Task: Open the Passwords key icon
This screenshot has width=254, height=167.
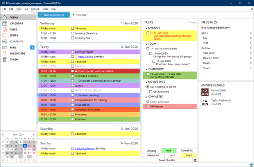Action: 5,54
